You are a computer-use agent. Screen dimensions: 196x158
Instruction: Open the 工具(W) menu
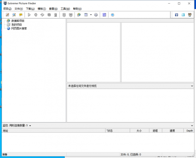tap(65, 9)
